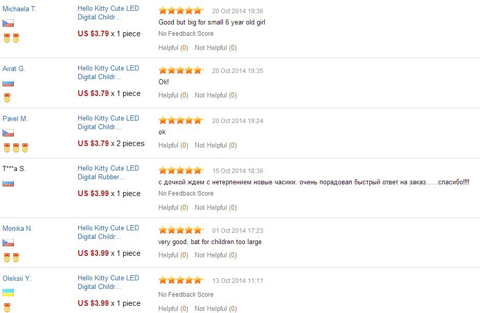
Task: Click the single medal under Airat G.
Action: (x=7, y=98)
